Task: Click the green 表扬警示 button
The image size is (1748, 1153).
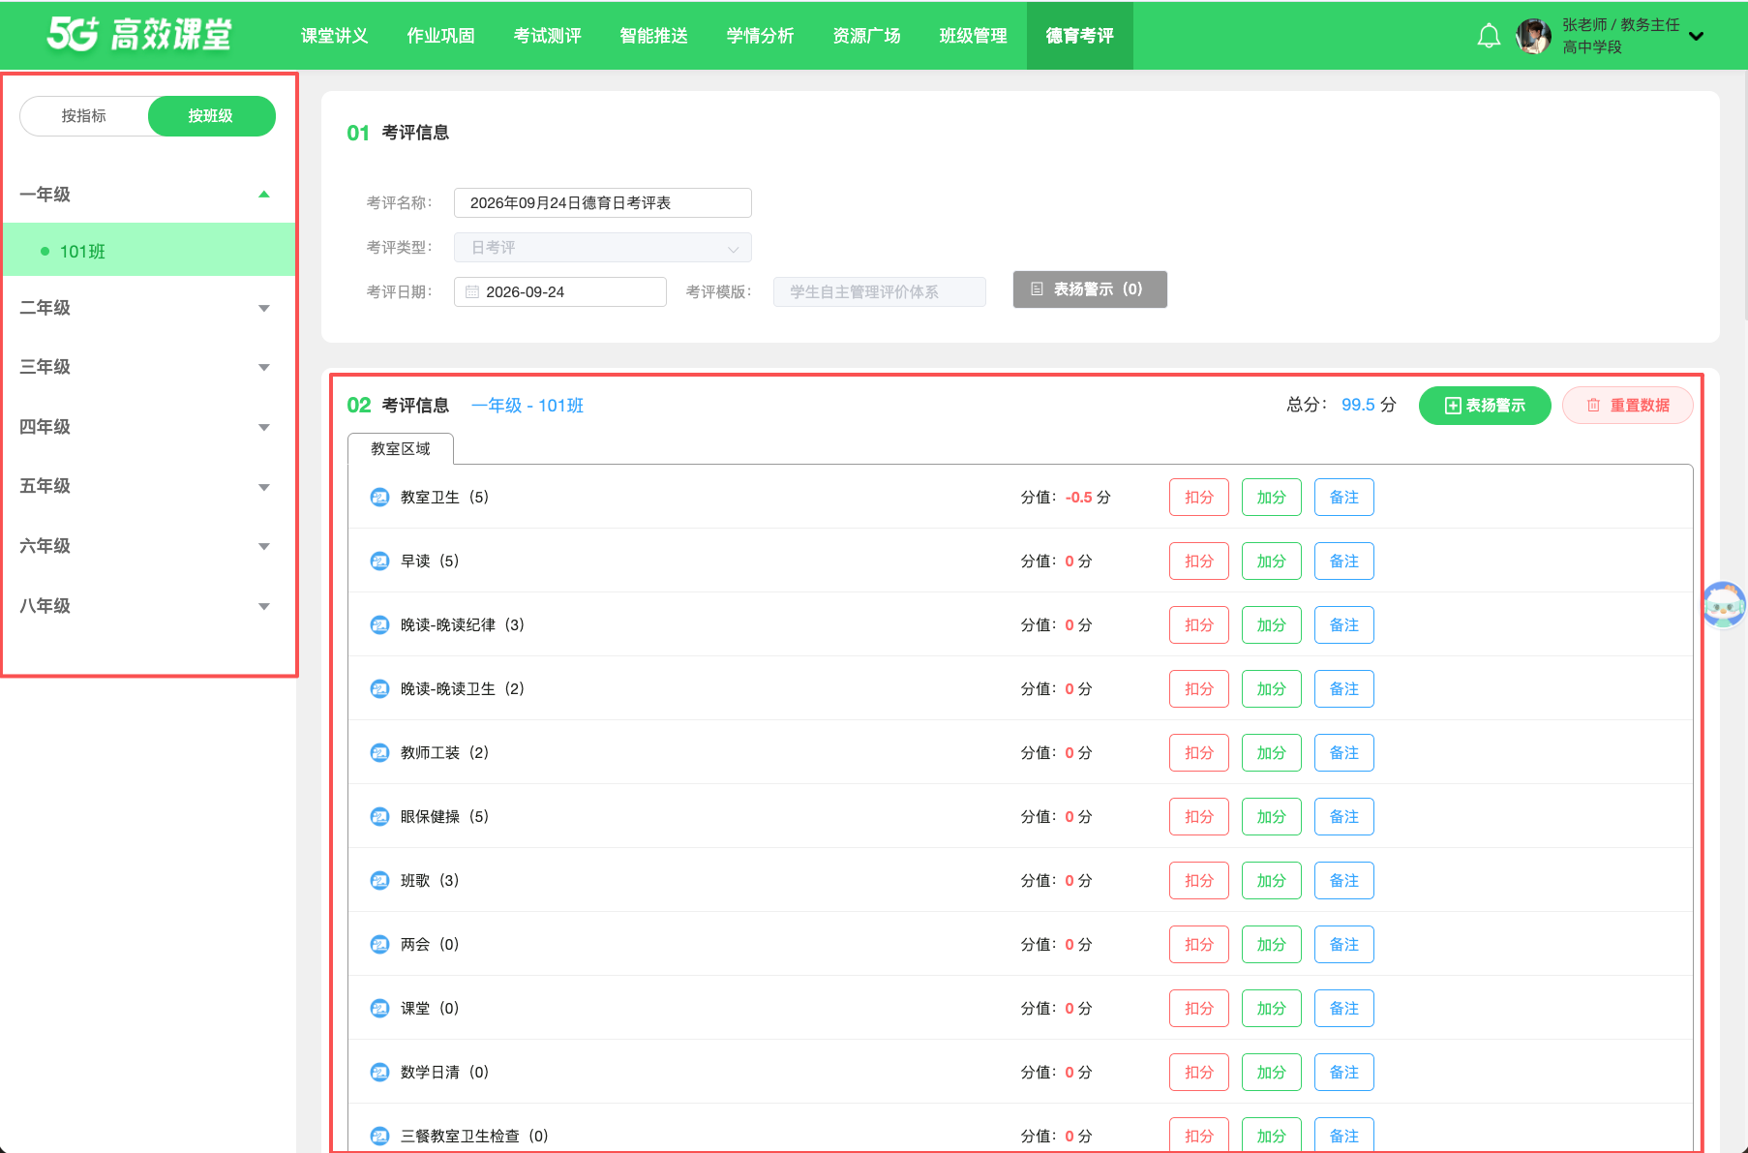Action: (x=1485, y=406)
